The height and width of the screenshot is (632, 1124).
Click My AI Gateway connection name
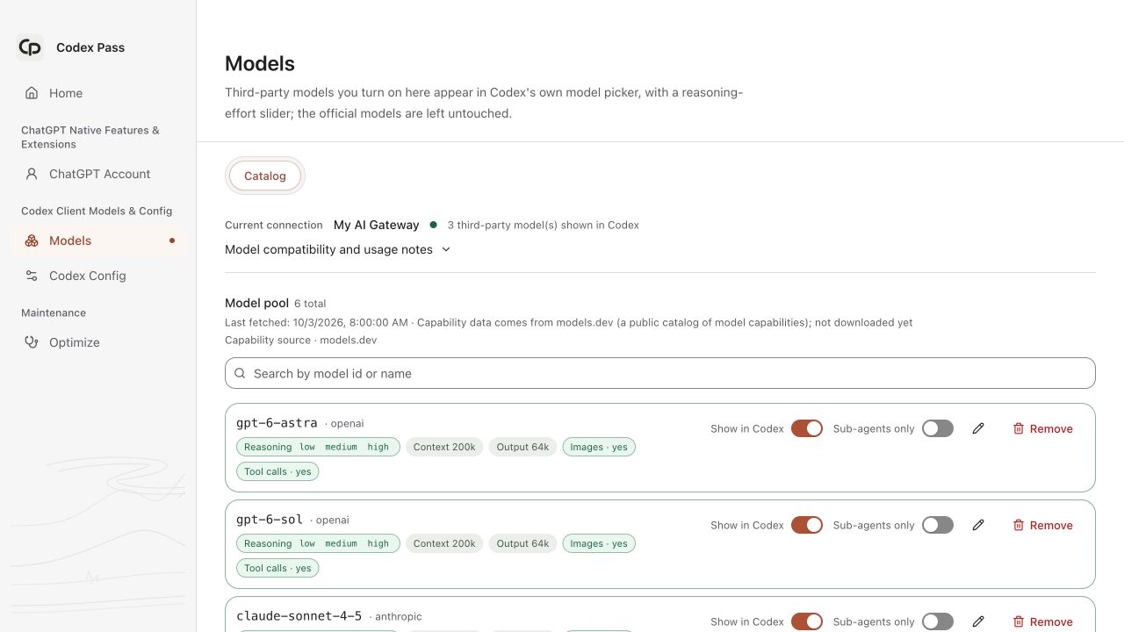(x=377, y=225)
